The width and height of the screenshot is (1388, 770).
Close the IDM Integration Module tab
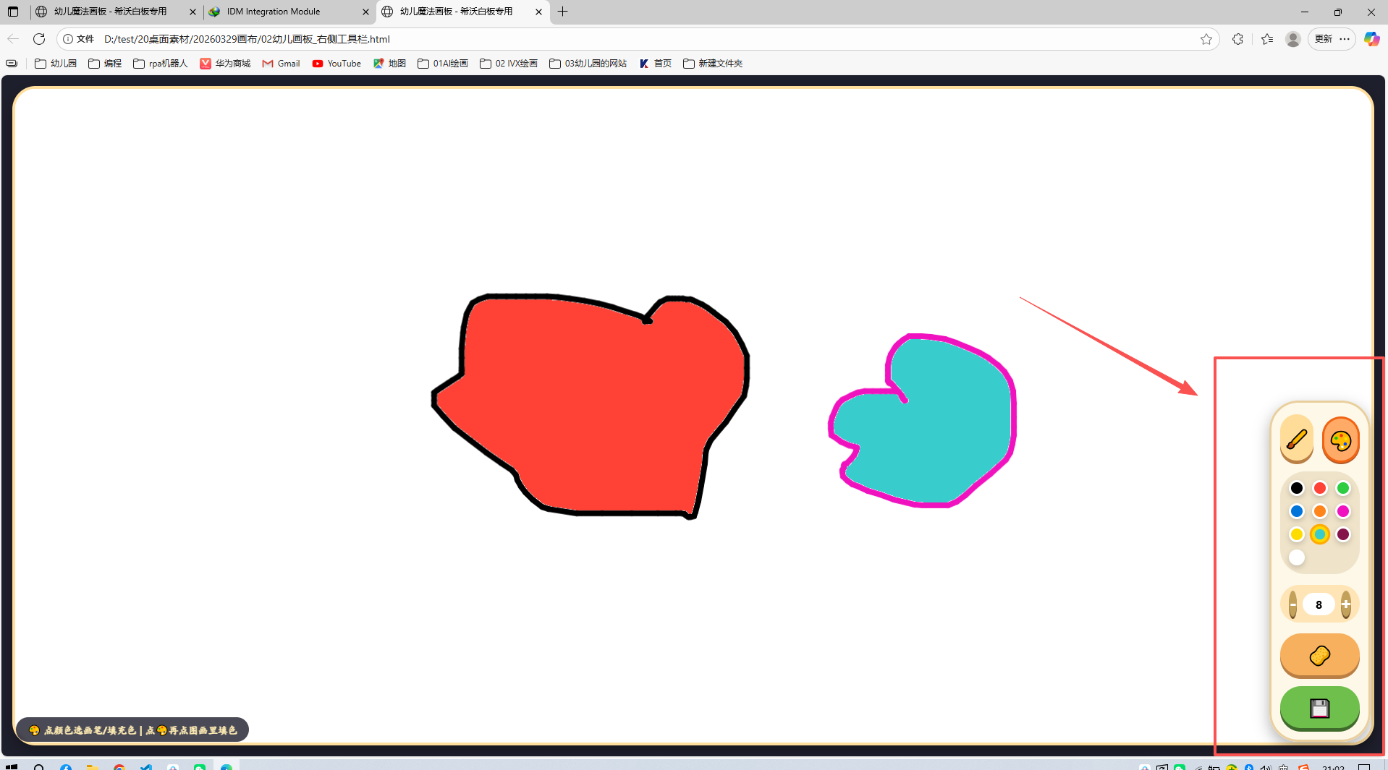(365, 12)
